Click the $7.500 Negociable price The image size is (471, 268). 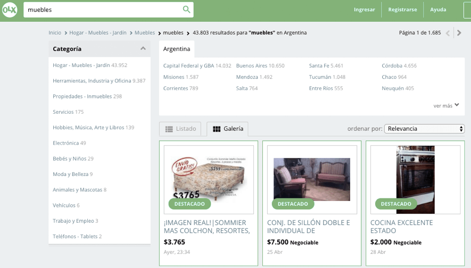pyautogui.click(x=293, y=242)
